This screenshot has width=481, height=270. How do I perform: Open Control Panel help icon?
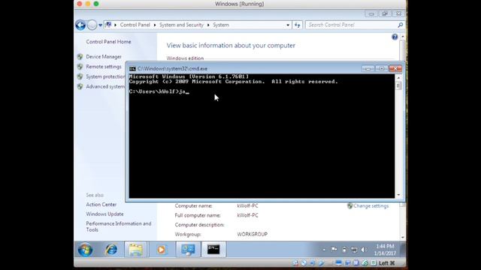point(395,37)
